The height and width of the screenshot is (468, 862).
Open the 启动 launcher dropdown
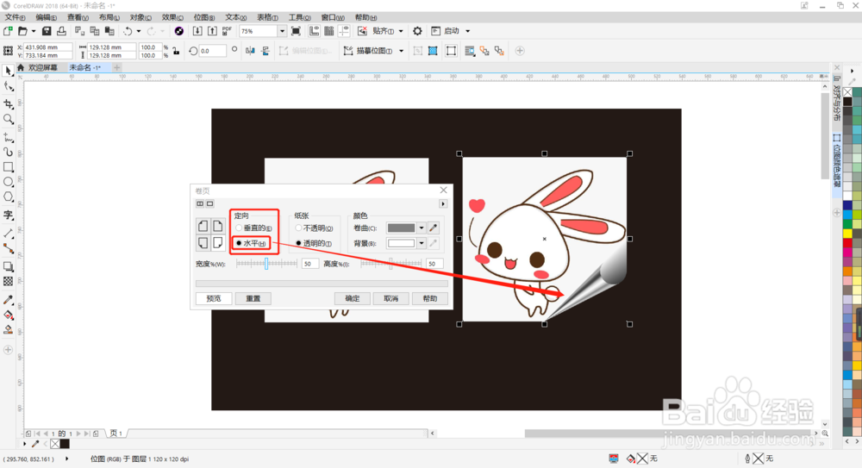tap(468, 31)
